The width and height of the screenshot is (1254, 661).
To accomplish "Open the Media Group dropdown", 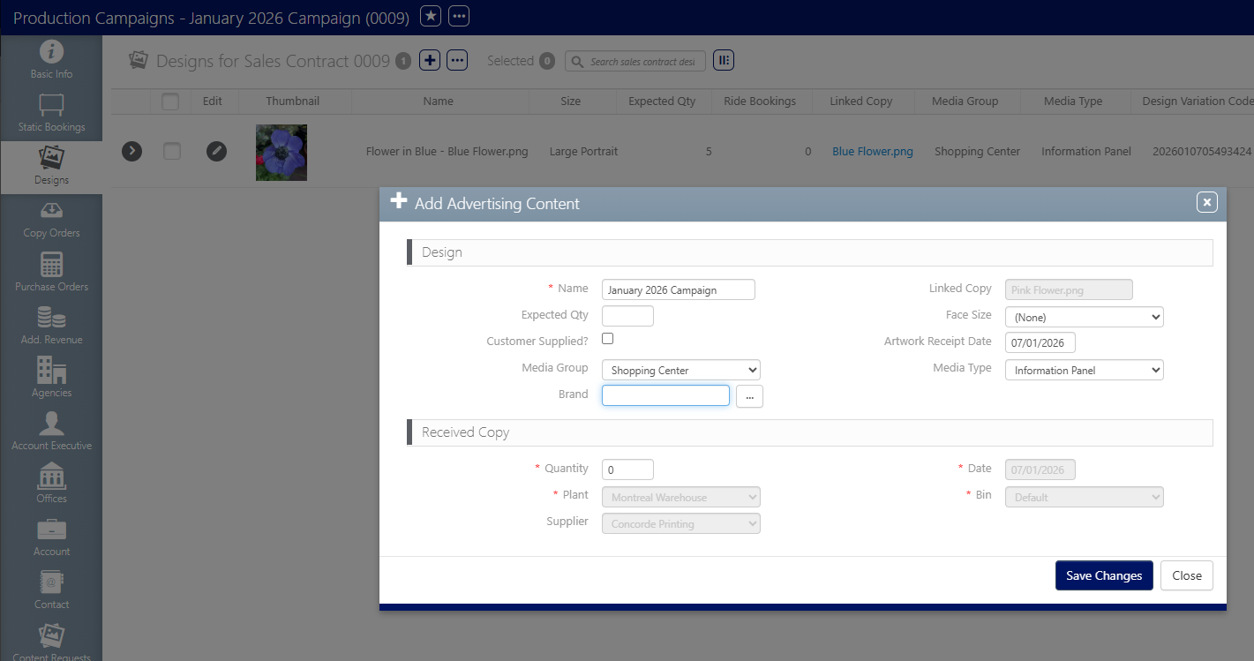I will point(680,370).
